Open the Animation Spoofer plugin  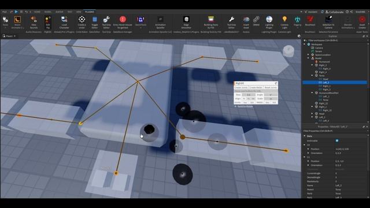[x=160, y=23]
